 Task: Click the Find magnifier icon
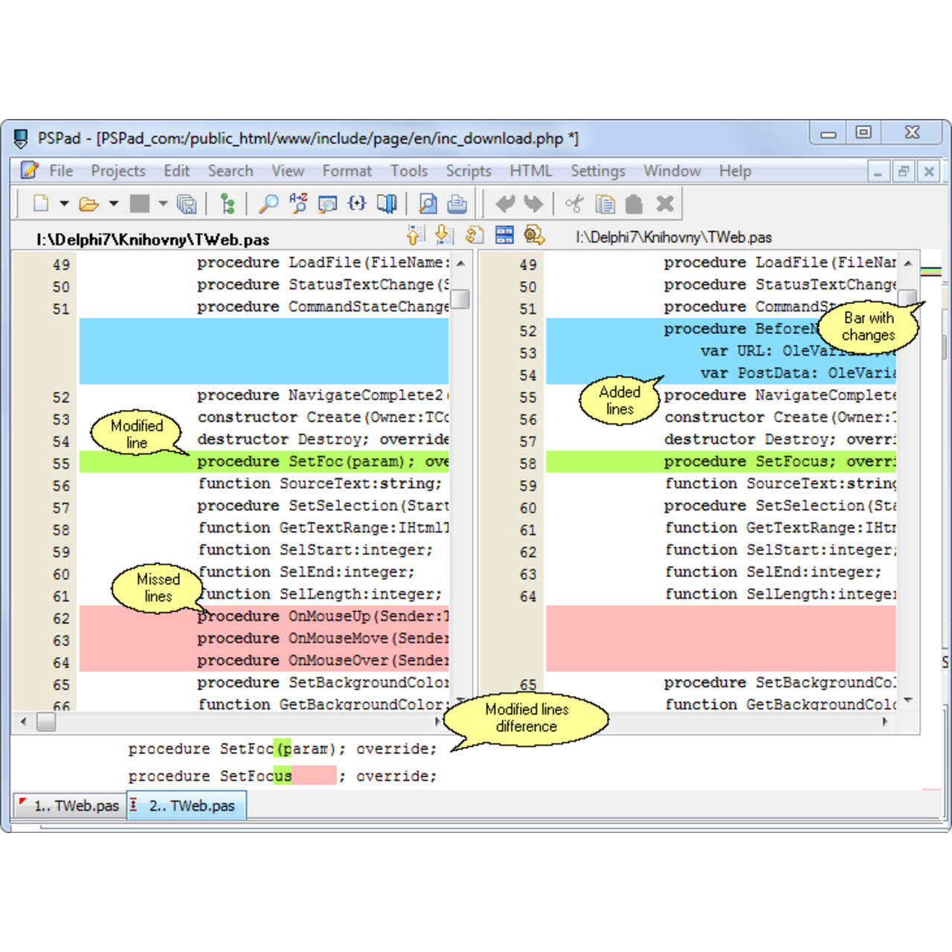pos(268,203)
